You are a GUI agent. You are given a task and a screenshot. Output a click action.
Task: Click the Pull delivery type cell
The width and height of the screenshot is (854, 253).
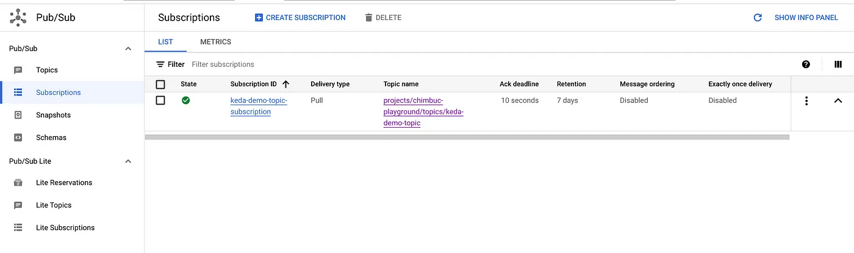pyautogui.click(x=317, y=100)
